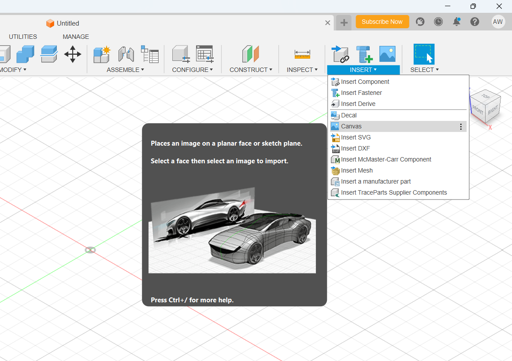Switch to the MANAGE tab
This screenshot has width=512, height=361.
[76, 37]
